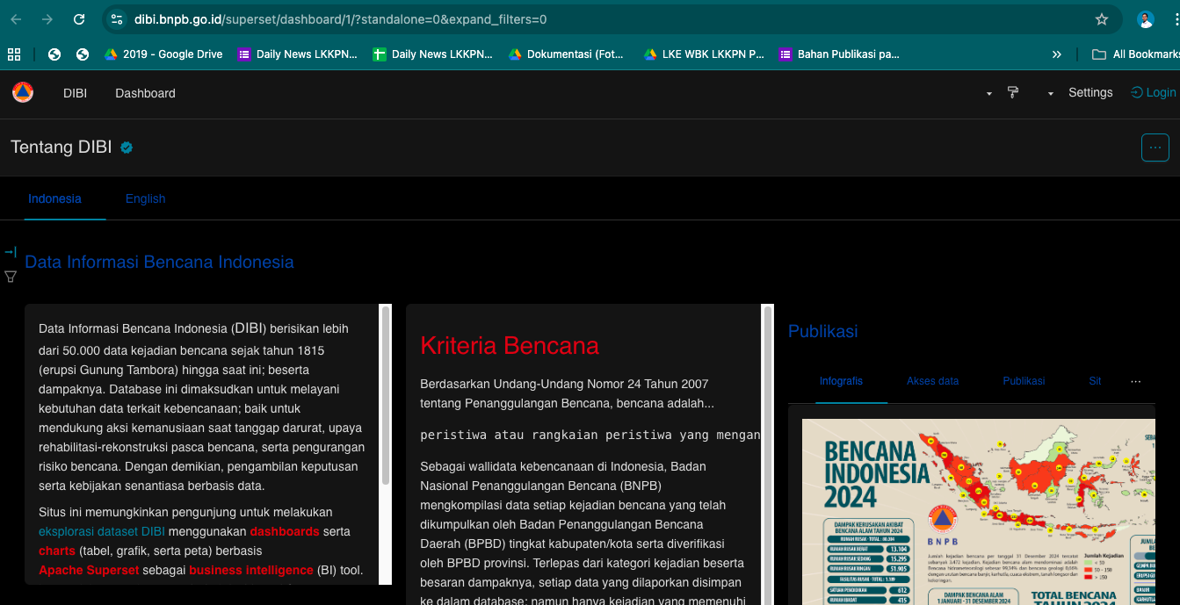Switch to the English tab
This screenshot has height=605, width=1180.
[x=145, y=198]
